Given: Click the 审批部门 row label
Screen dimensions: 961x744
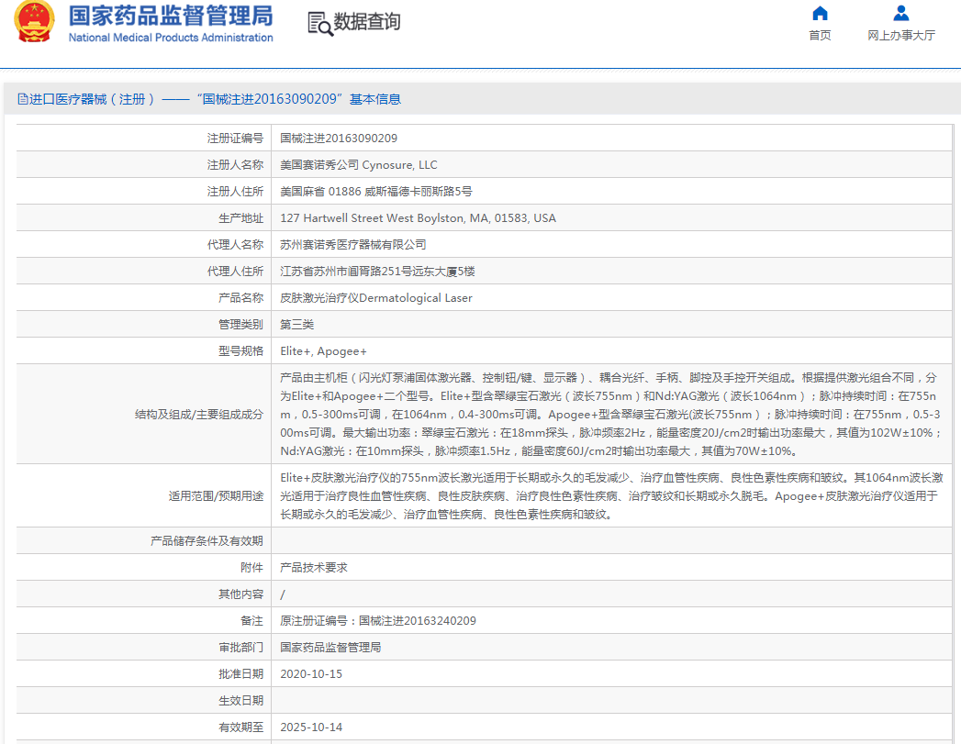Looking at the screenshot, I should click(x=240, y=648).
